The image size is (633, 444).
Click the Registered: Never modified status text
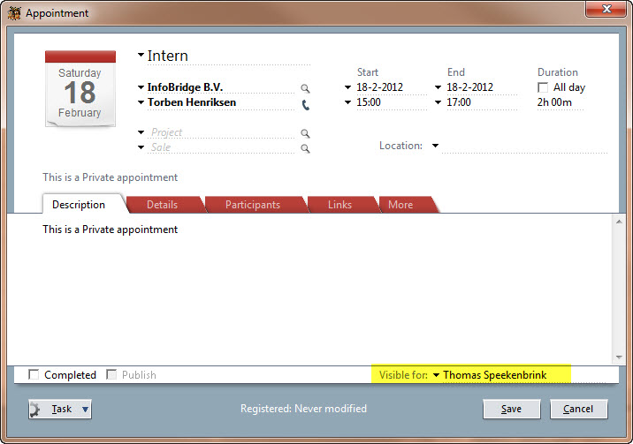(303, 409)
